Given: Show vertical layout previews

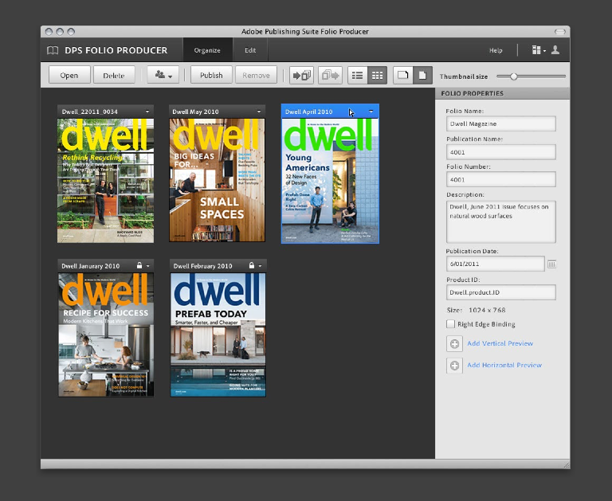Looking at the screenshot, I should pos(422,76).
